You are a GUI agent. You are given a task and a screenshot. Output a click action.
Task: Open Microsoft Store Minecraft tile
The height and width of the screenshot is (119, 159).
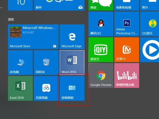pyautogui.click(x=33, y=37)
